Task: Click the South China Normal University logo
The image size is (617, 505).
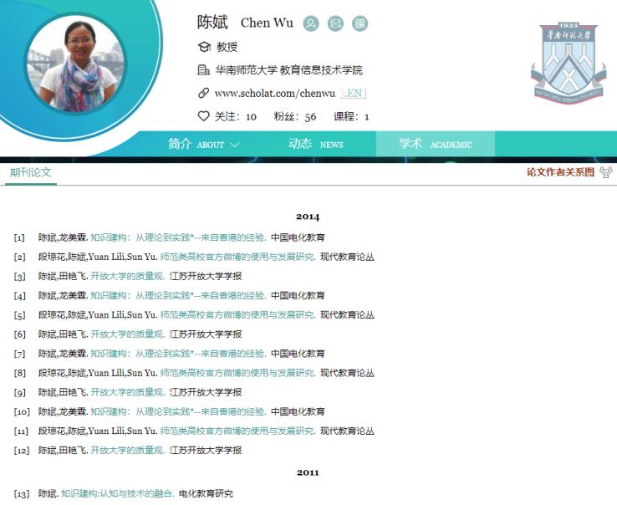Action: pos(568,64)
